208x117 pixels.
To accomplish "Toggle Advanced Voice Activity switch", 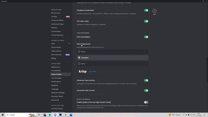I will point(146,80).
